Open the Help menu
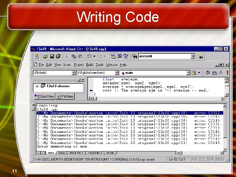 (123, 65)
